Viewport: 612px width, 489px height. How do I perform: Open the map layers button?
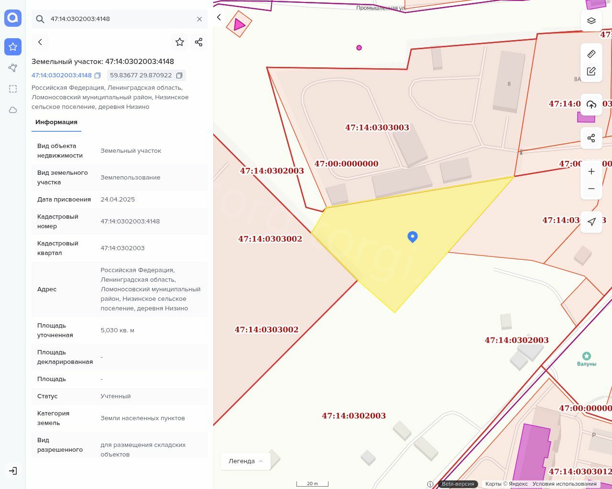[x=591, y=21]
